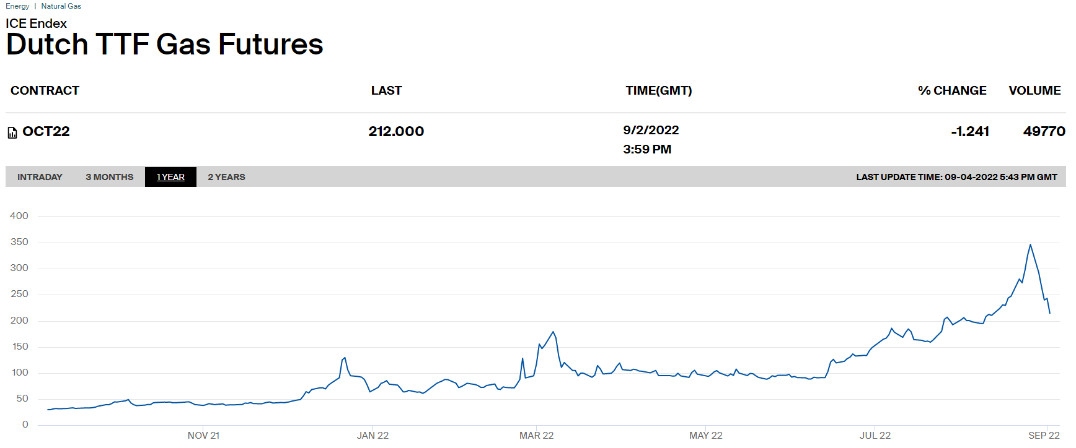Click the VOLUME column header
The image size is (1076, 448).
pos(1034,90)
